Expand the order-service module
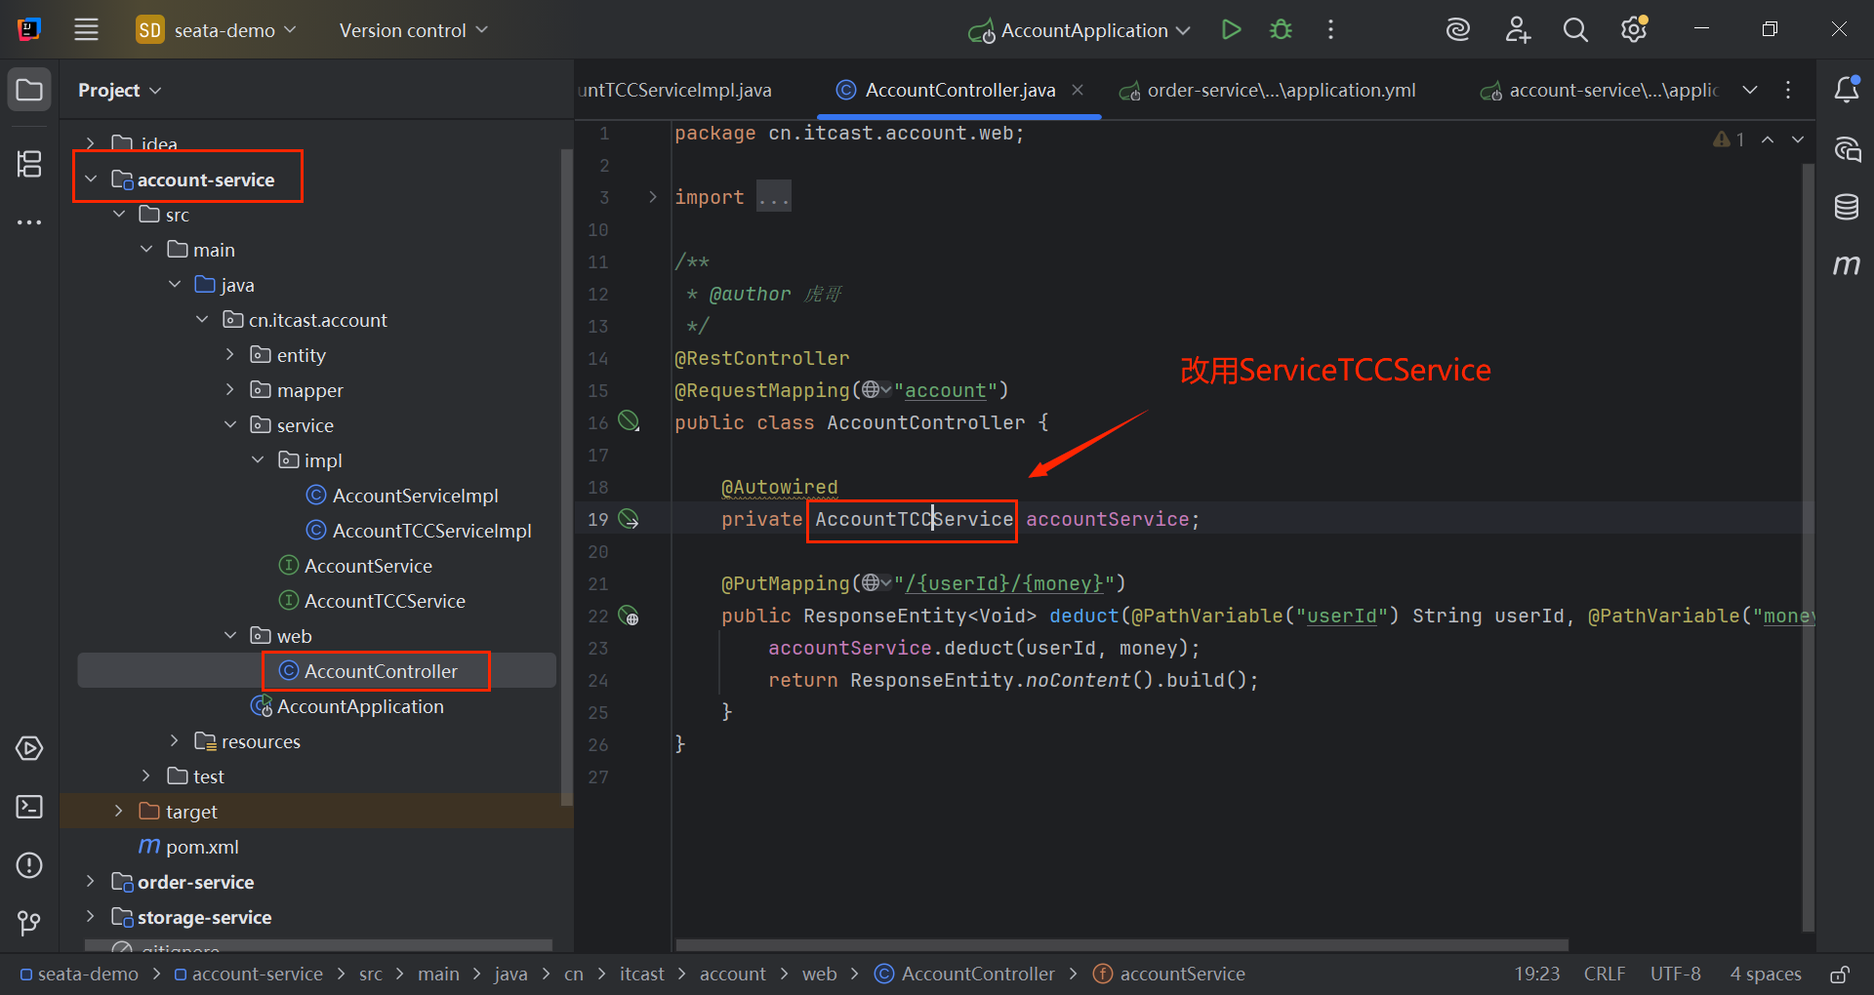This screenshot has width=1874, height=995. pyautogui.click(x=91, y=882)
